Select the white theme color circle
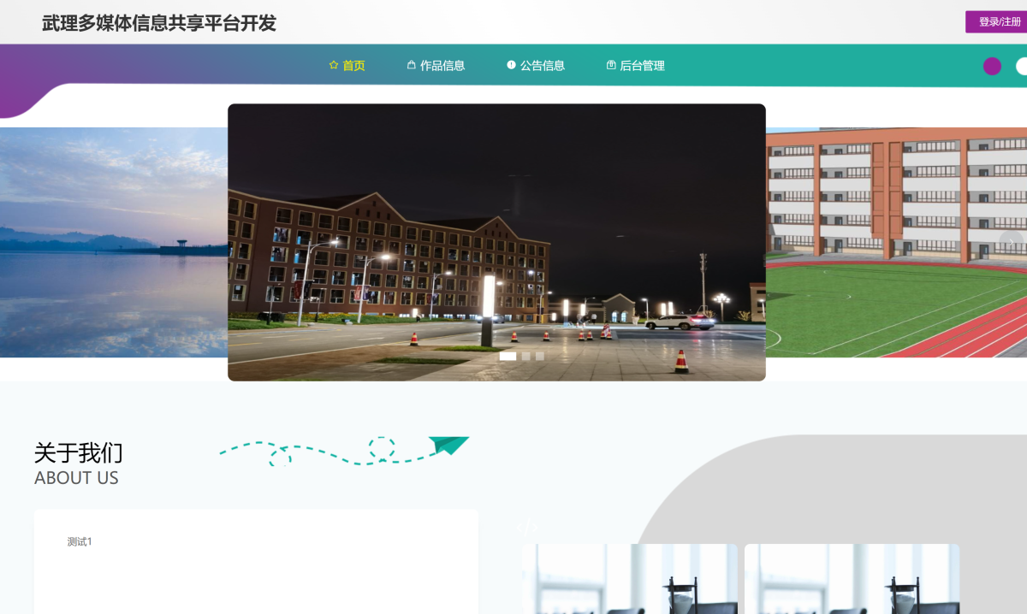 click(x=1022, y=67)
